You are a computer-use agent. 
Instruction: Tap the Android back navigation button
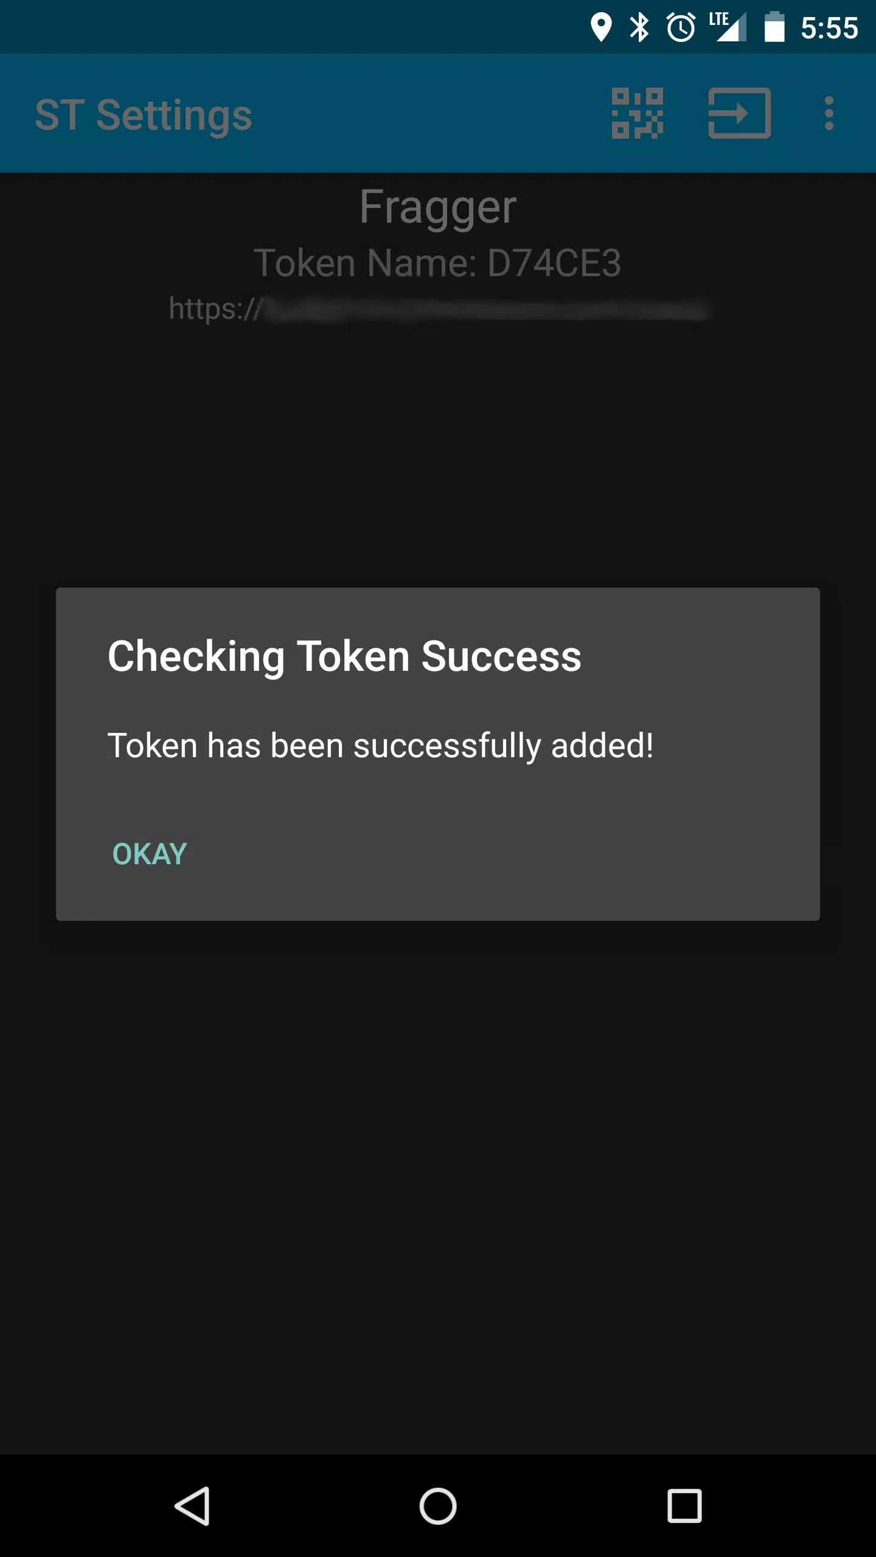pos(193,1506)
